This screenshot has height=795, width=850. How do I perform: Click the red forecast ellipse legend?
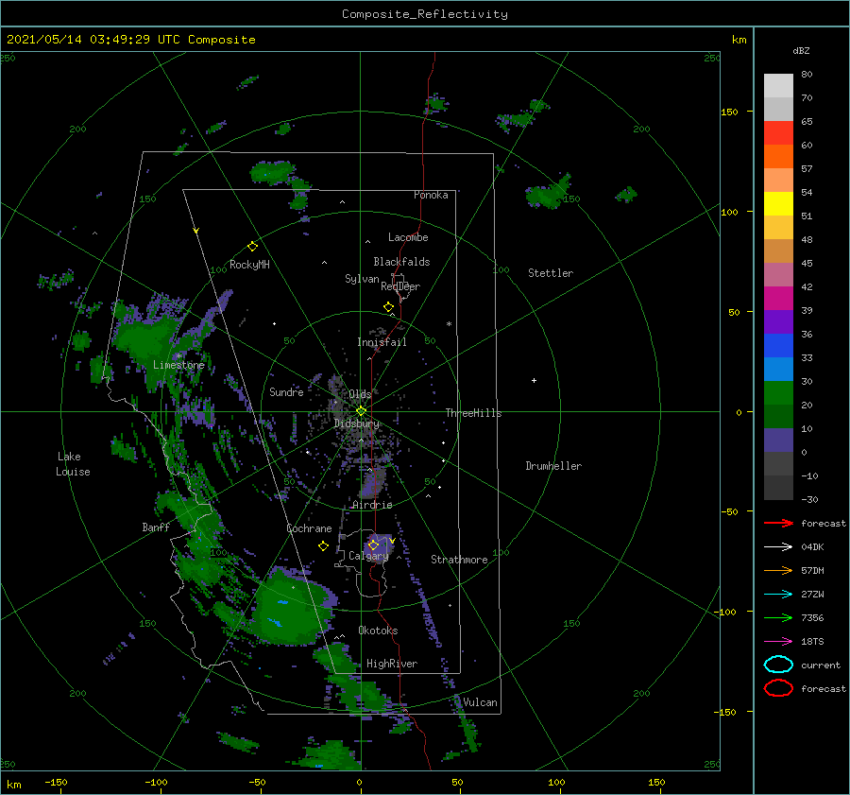(778, 688)
